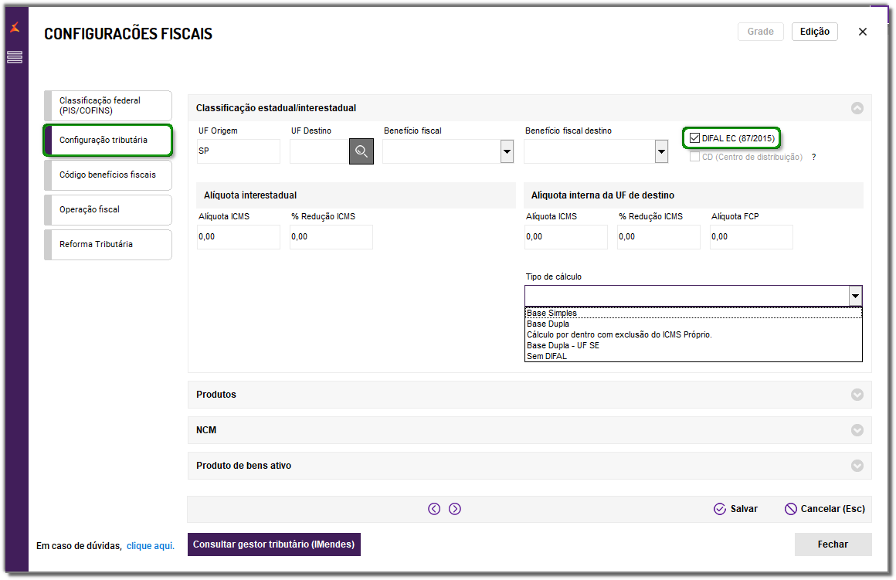Open the Benefício fiscal dropdown
896x580 pixels.
pos(507,152)
